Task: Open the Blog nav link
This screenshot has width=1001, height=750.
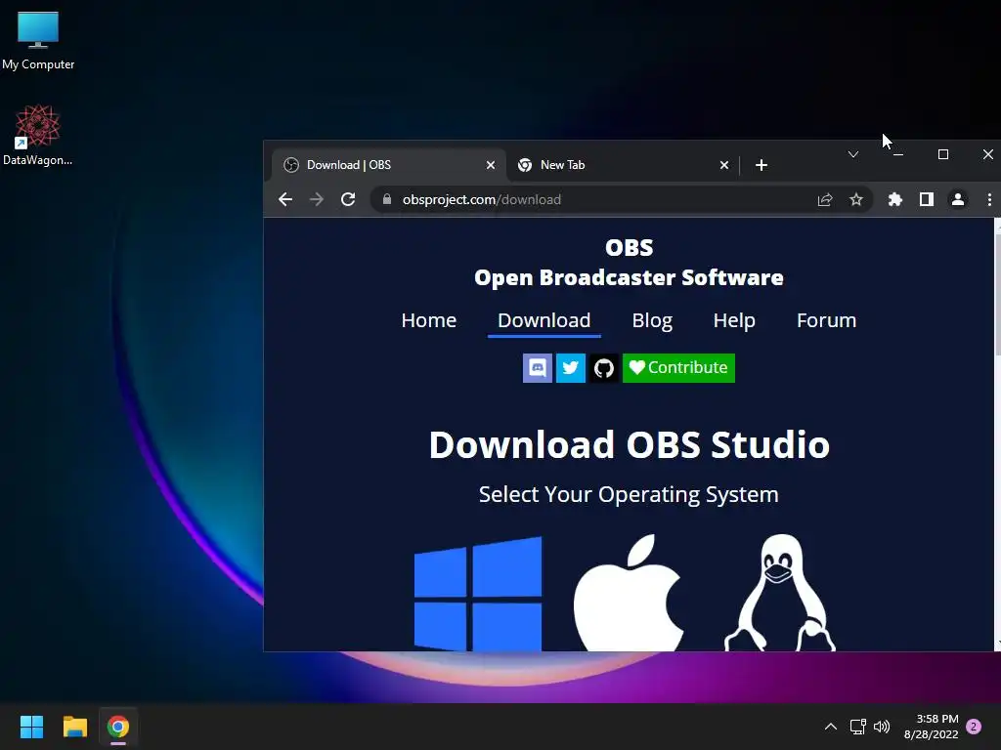Action: [x=652, y=320]
